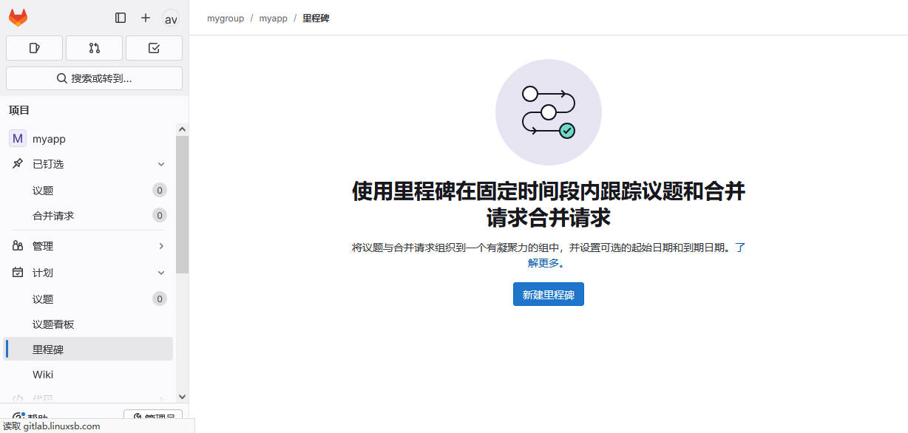Click the myapp project avatar

pyautogui.click(x=18, y=138)
